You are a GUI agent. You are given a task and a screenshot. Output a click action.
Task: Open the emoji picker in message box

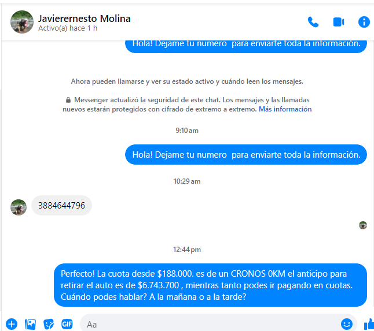tap(347, 324)
